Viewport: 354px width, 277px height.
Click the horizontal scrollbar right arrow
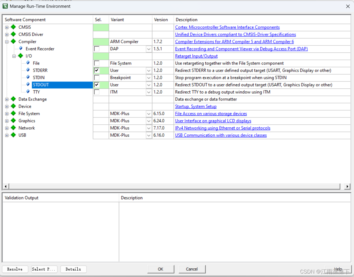coord(347,186)
